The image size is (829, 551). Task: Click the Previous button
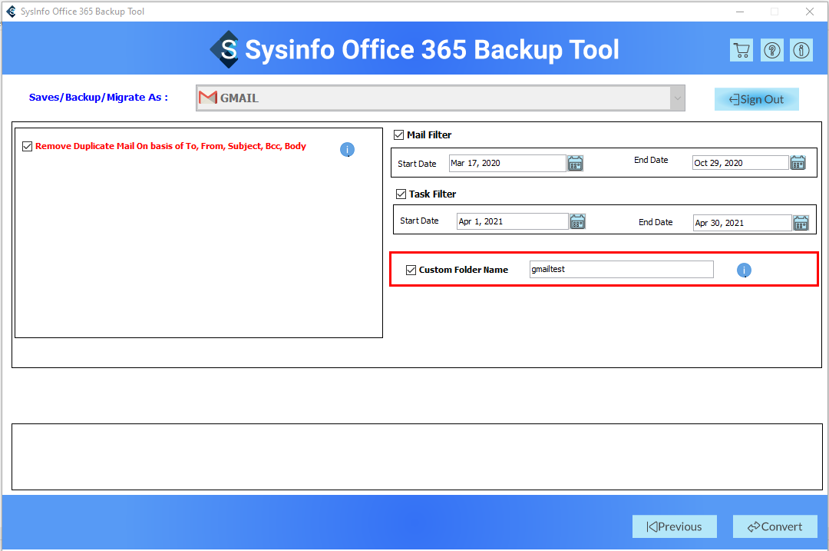pos(674,526)
